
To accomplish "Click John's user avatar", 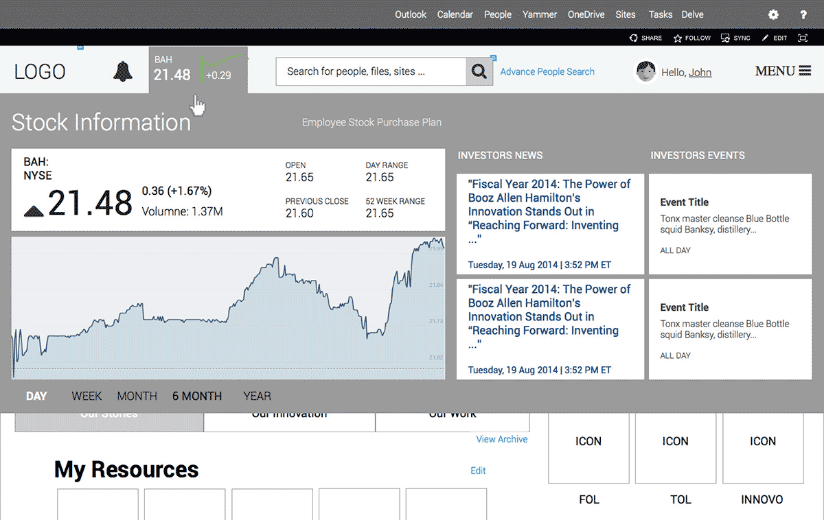I will [645, 71].
